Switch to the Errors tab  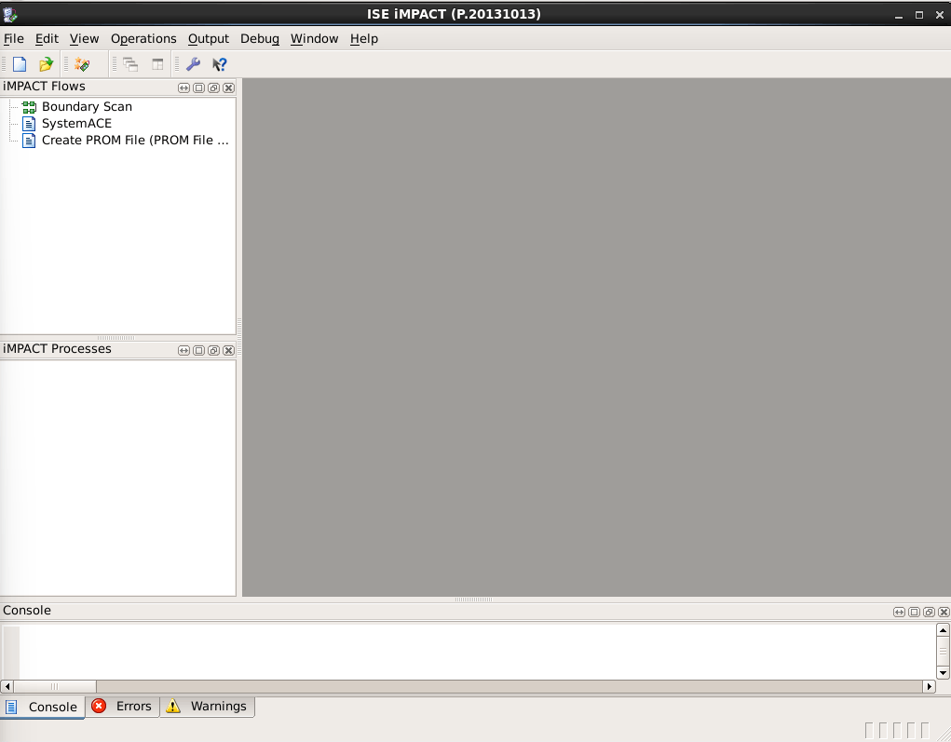123,707
